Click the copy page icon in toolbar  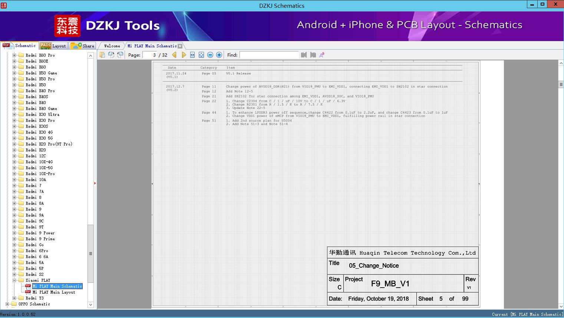[102, 55]
